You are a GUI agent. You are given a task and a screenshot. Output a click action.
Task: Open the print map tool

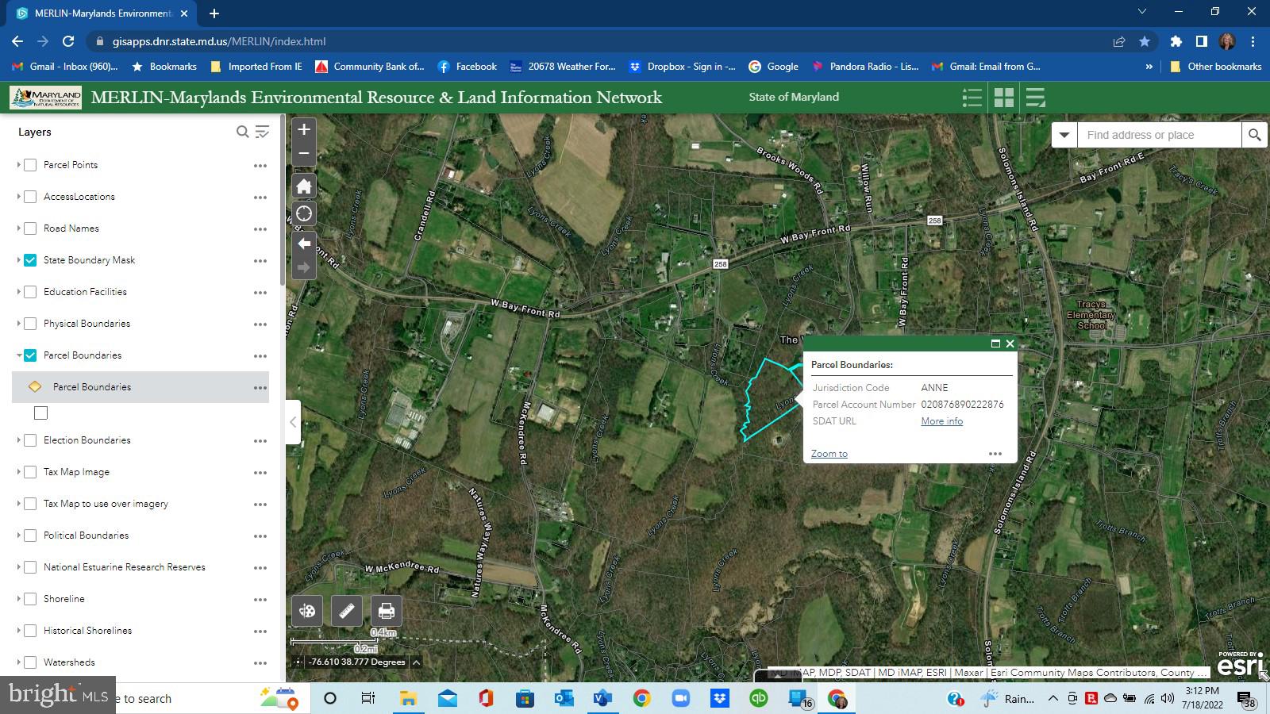(387, 611)
